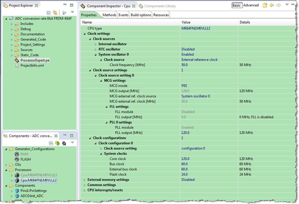Switch to Basic view mode
Image resolution: width=299 pixels, height=204 pixels.
(x=236, y=5)
